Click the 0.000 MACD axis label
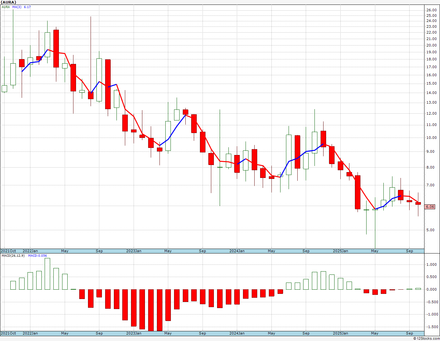Image resolution: width=440 pixels, height=341 pixels. coord(432,289)
